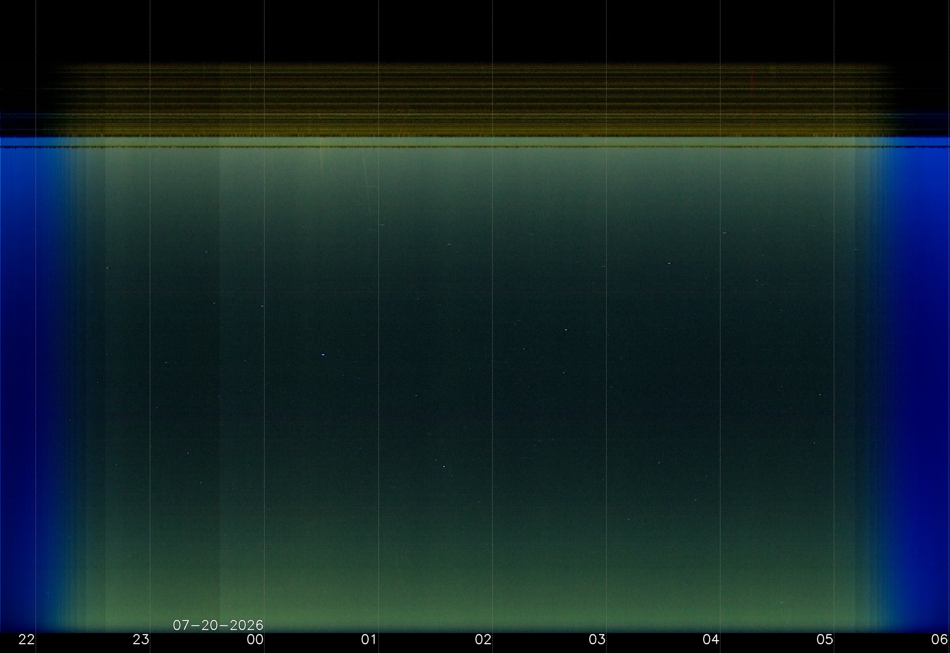950x653 pixels.
Task: Select the 05 hour label
Action: pyautogui.click(x=825, y=640)
